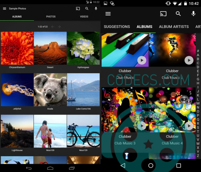Jump to letter Z in index
Viewport: 201px width, 172px height.
coord(198,156)
